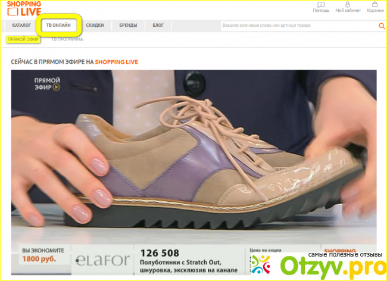Viewport: 387px width, 281px height.
Task: Go to the Бренды page
Action: [x=127, y=26]
